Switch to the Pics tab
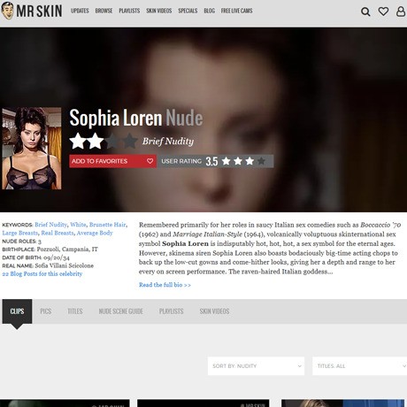 [46, 311]
